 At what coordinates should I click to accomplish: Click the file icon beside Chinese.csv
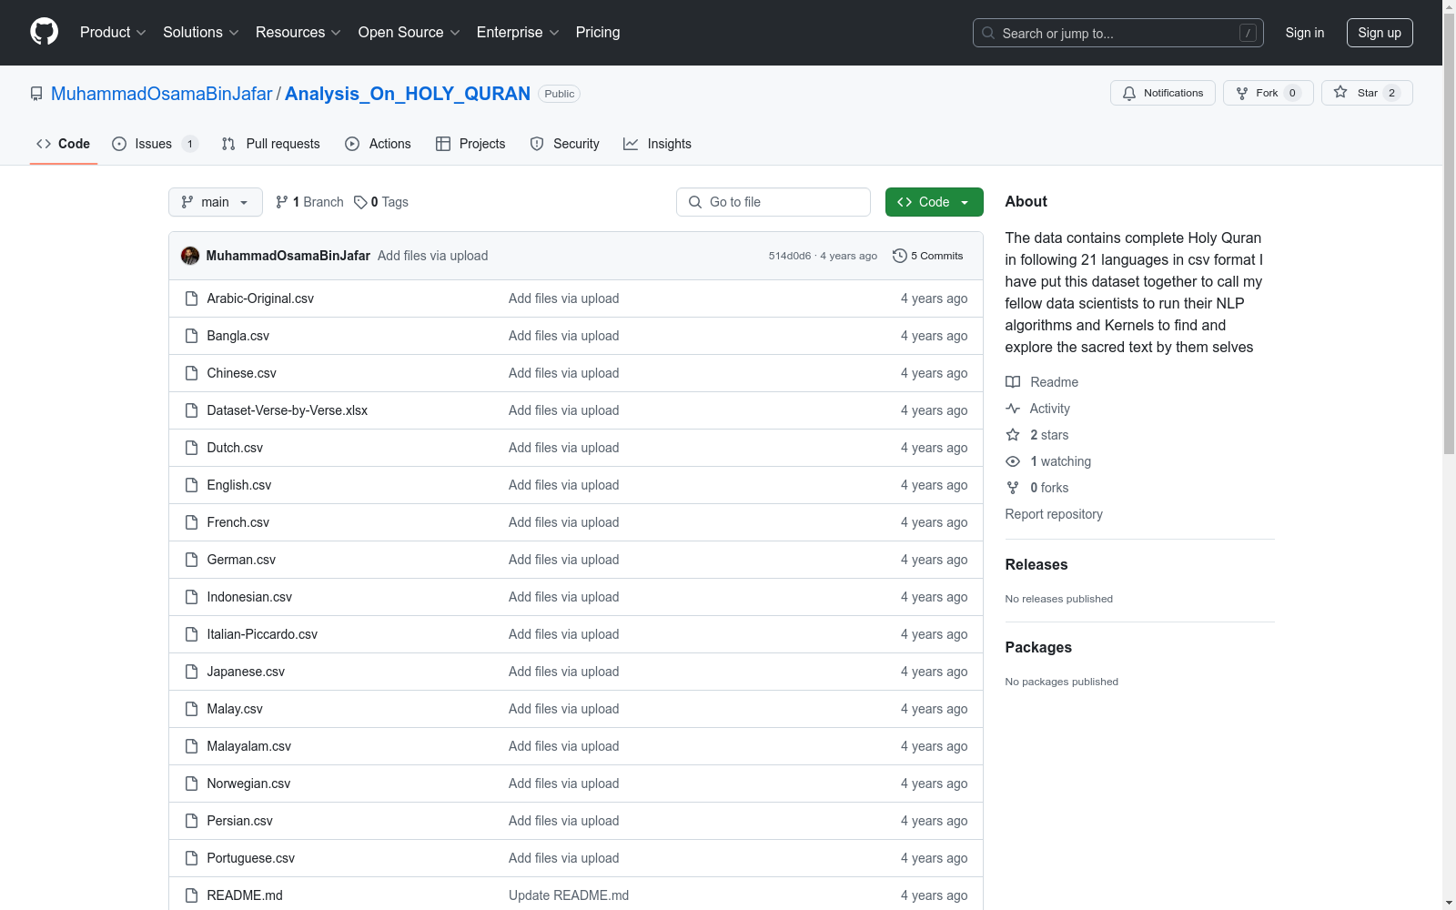pyautogui.click(x=191, y=373)
